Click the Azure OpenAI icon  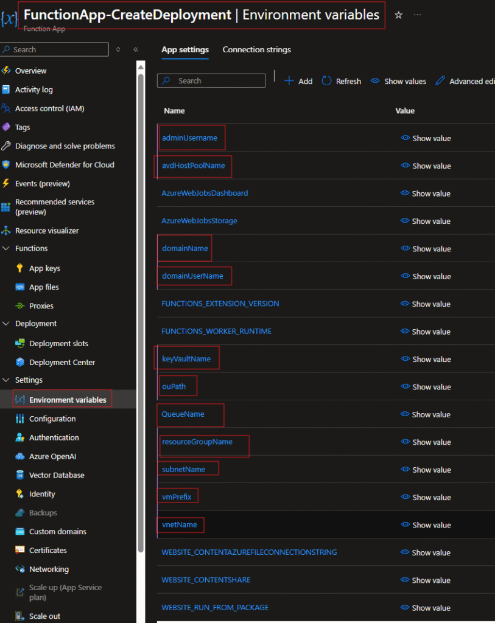[20, 456]
